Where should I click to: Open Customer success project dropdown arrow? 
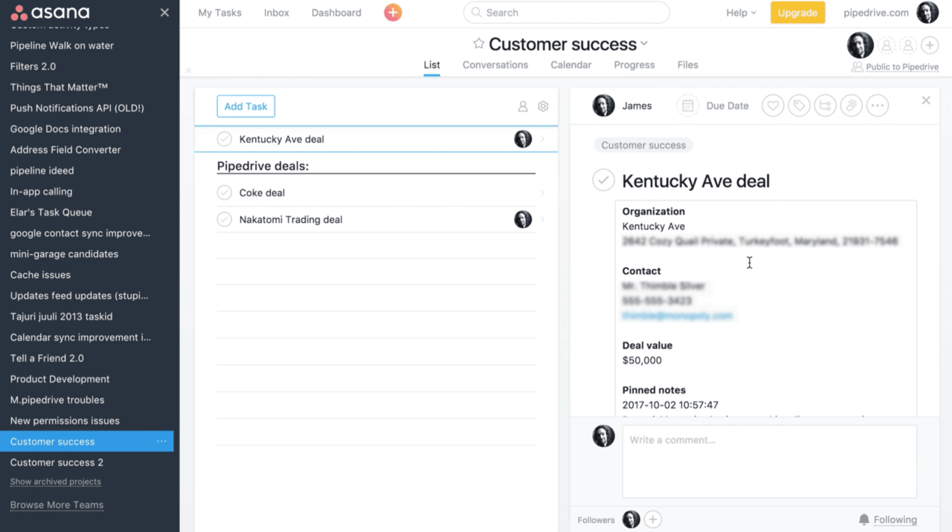(644, 44)
